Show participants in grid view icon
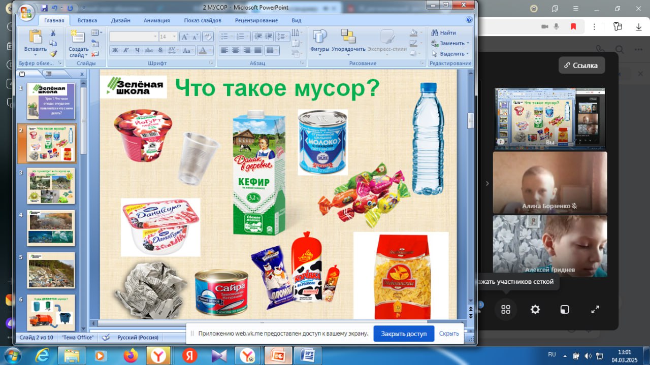The image size is (650, 365). click(506, 309)
